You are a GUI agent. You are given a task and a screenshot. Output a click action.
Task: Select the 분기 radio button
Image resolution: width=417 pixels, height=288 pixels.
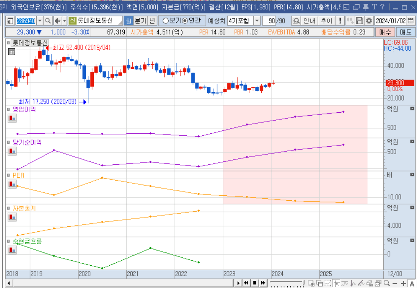166,21
